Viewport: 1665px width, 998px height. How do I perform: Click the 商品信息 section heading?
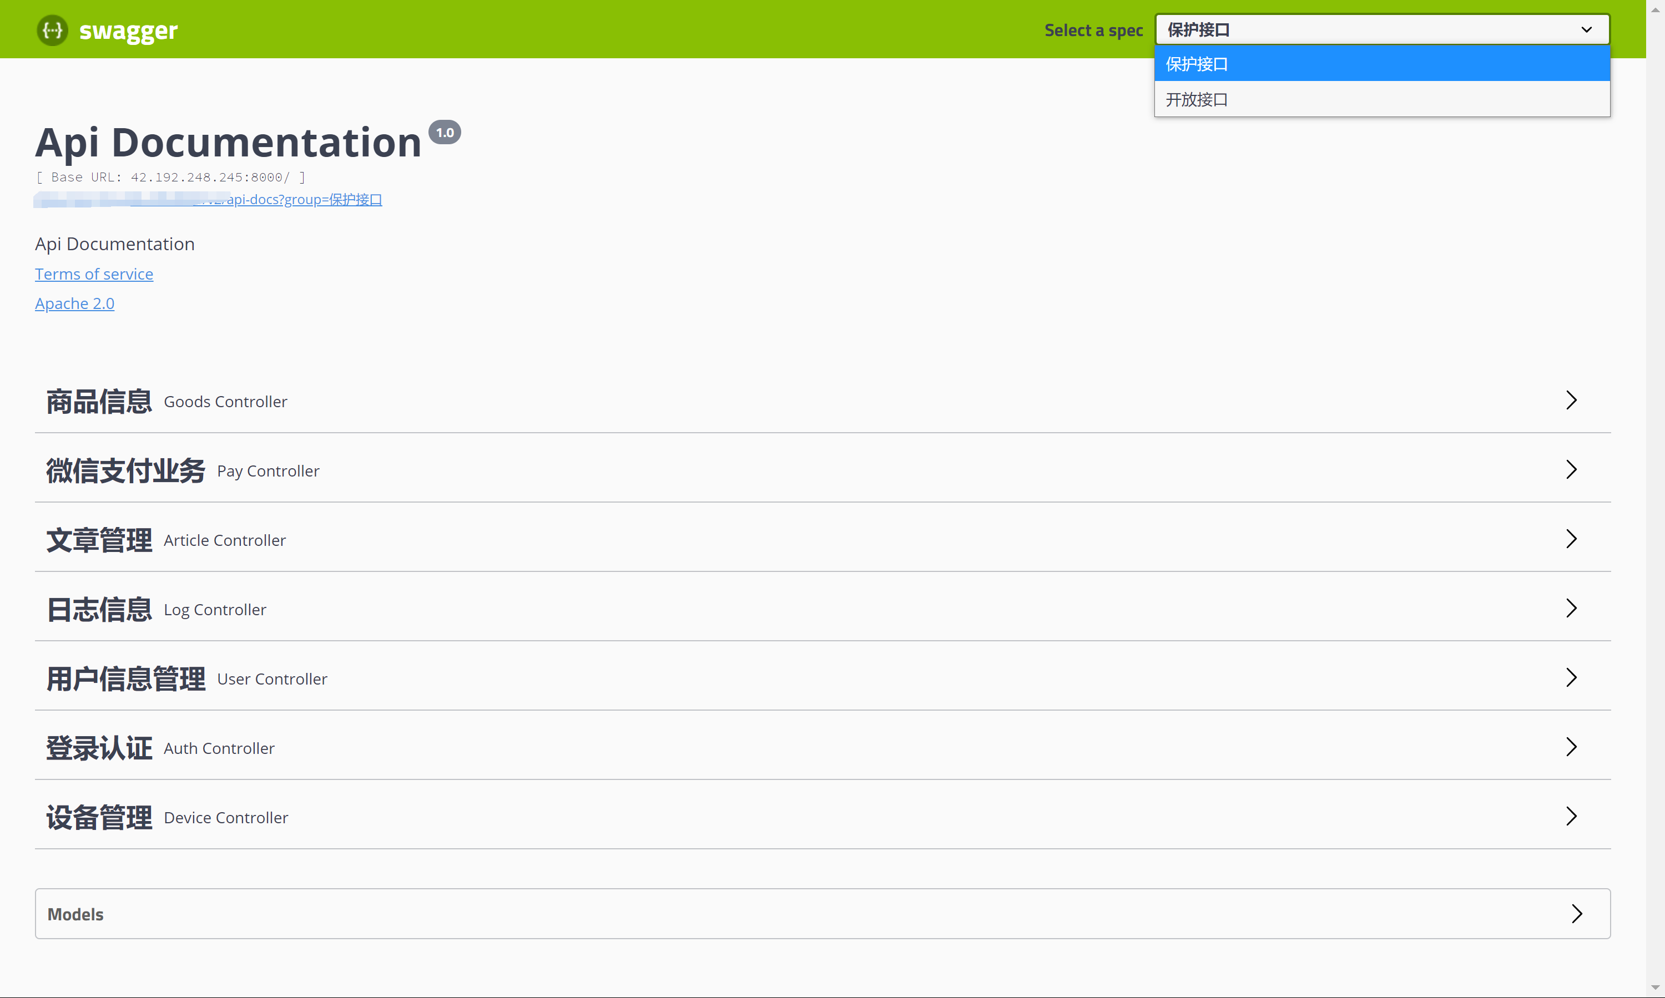tap(99, 402)
